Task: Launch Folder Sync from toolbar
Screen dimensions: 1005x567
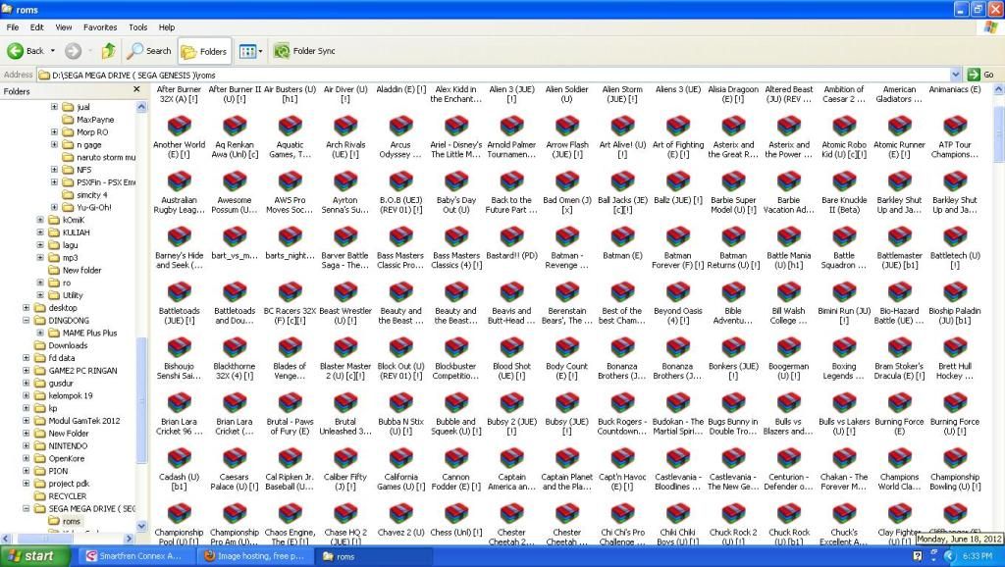Action: (x=304, y=51)
